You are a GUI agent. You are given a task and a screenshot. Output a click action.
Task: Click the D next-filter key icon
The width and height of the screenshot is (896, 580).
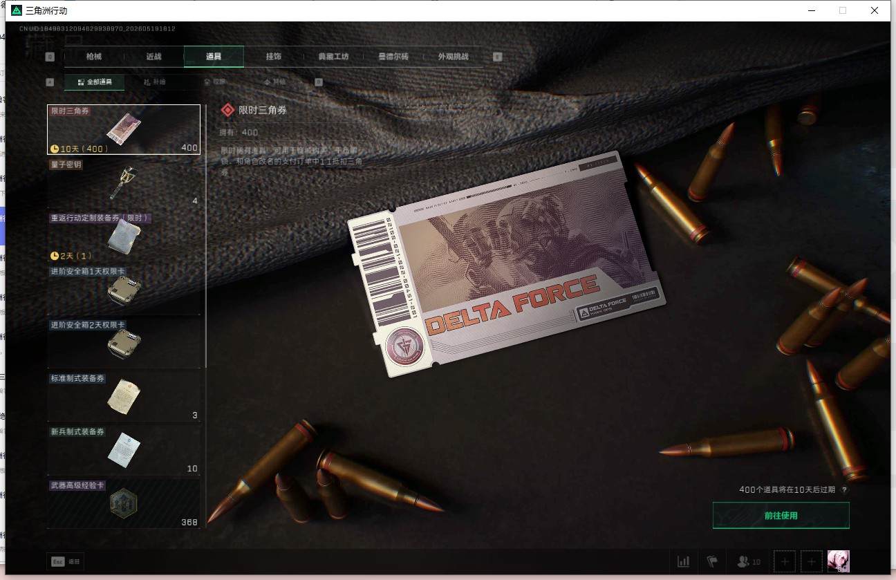319,82
